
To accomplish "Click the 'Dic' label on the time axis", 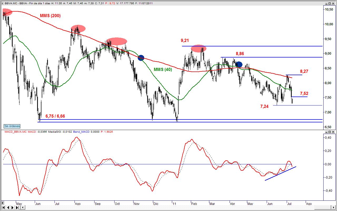I will (156, 204).
